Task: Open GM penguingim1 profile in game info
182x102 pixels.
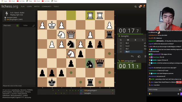Action: (15, 20)
